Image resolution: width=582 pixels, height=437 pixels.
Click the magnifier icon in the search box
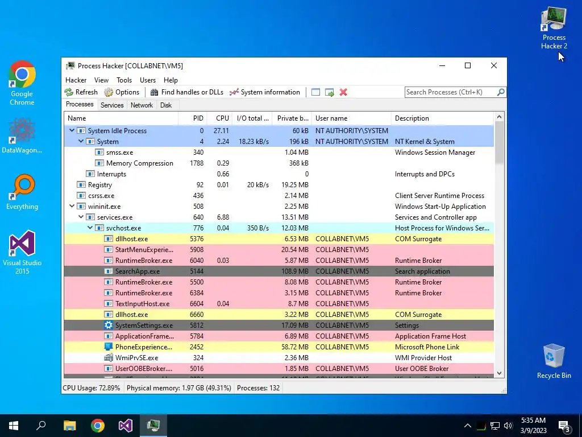point(500,92)
